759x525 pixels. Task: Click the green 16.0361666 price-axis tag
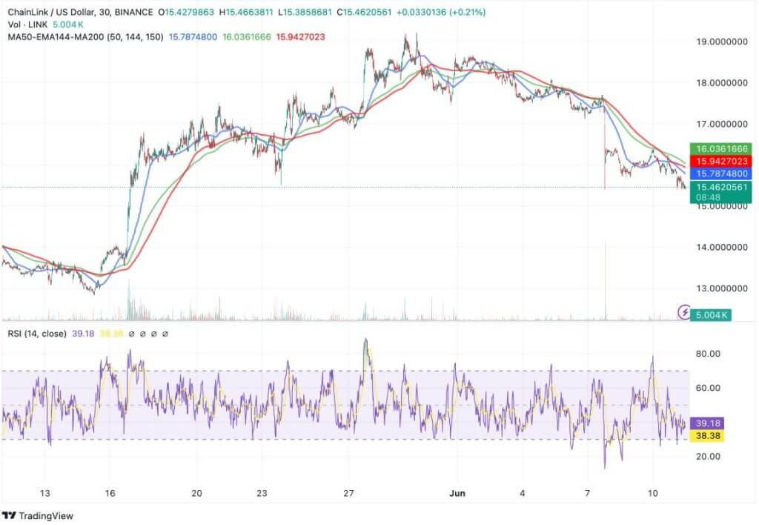[x=721, y=149]
